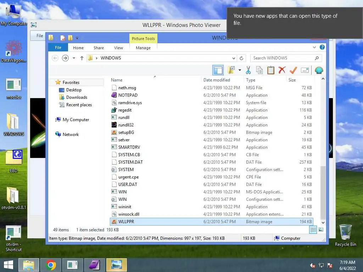Click the Rename toolbar icon

pos(305,70)
